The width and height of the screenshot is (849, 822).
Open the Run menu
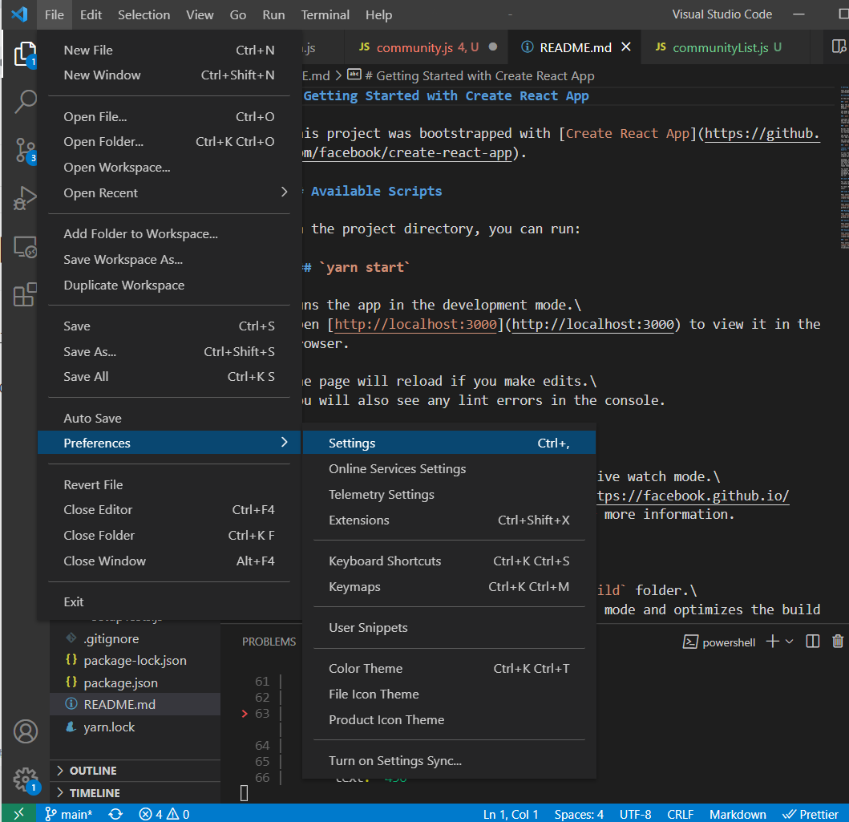(x=273, y=14)
